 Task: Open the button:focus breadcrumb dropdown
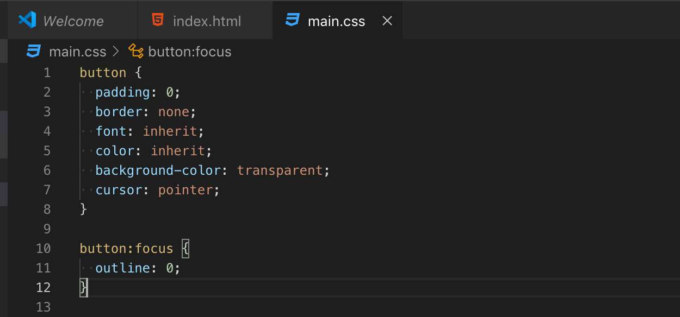click(x=189, y=52)
